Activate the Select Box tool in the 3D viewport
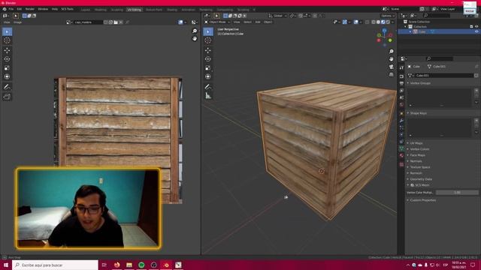 click(207, 31)
